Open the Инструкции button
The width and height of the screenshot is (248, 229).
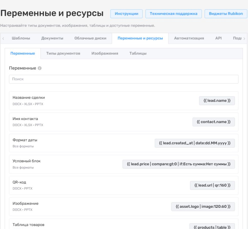coord(127,14)
